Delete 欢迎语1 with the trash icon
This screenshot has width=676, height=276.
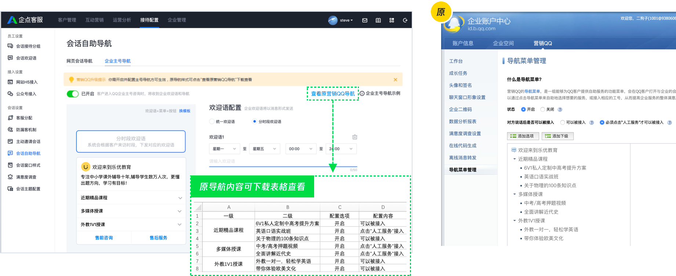[x=355, y=137]
